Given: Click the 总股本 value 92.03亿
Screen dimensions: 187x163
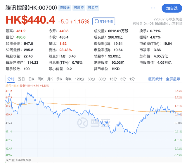Looking at the screenshot, I should 114,56.
